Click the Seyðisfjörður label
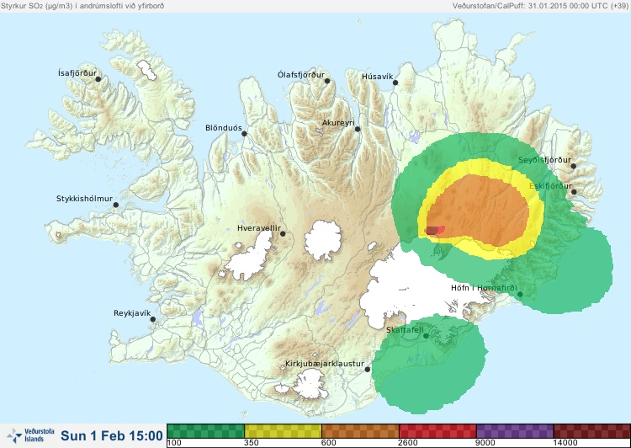This screenshot has height=448, width=631. [x=544, y=160]
